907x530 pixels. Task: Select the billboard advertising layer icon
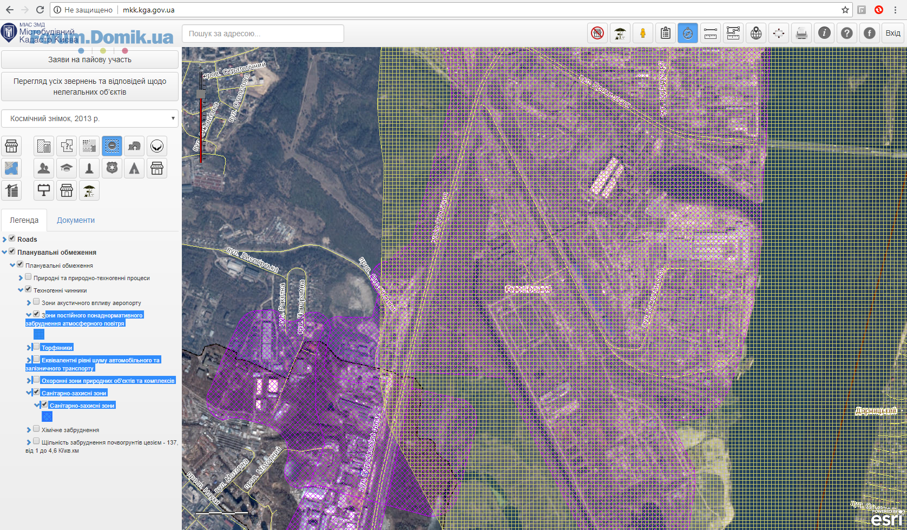[44, 190]
